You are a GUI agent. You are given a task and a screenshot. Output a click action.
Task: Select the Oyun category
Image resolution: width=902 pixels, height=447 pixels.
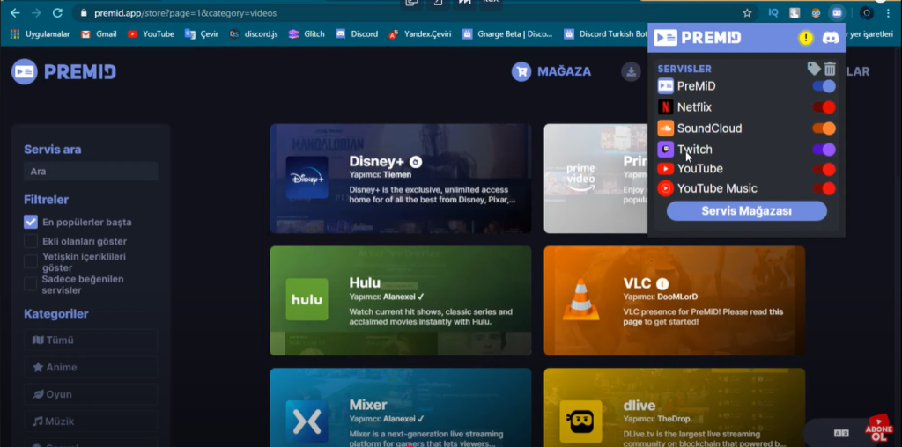point(91,394)
